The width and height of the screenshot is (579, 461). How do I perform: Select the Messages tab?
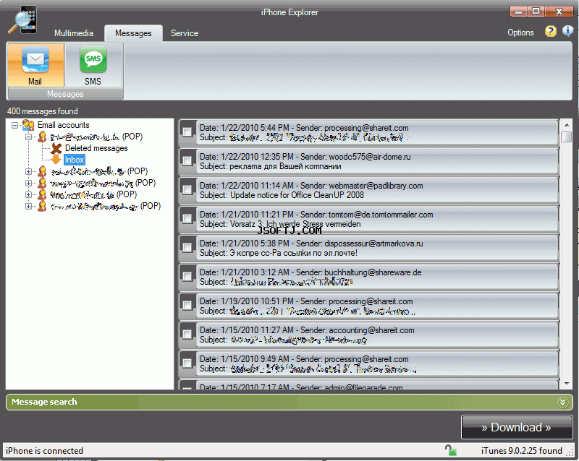click(x=133, y=33)
